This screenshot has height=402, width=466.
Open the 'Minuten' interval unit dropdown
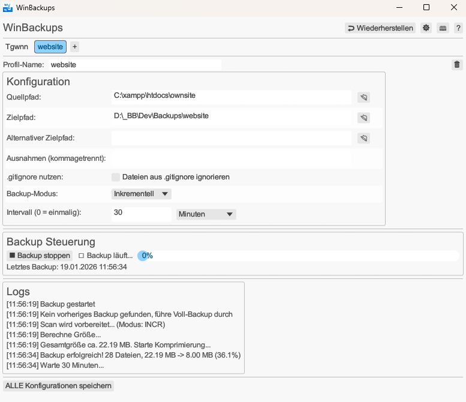coord(206,214)
